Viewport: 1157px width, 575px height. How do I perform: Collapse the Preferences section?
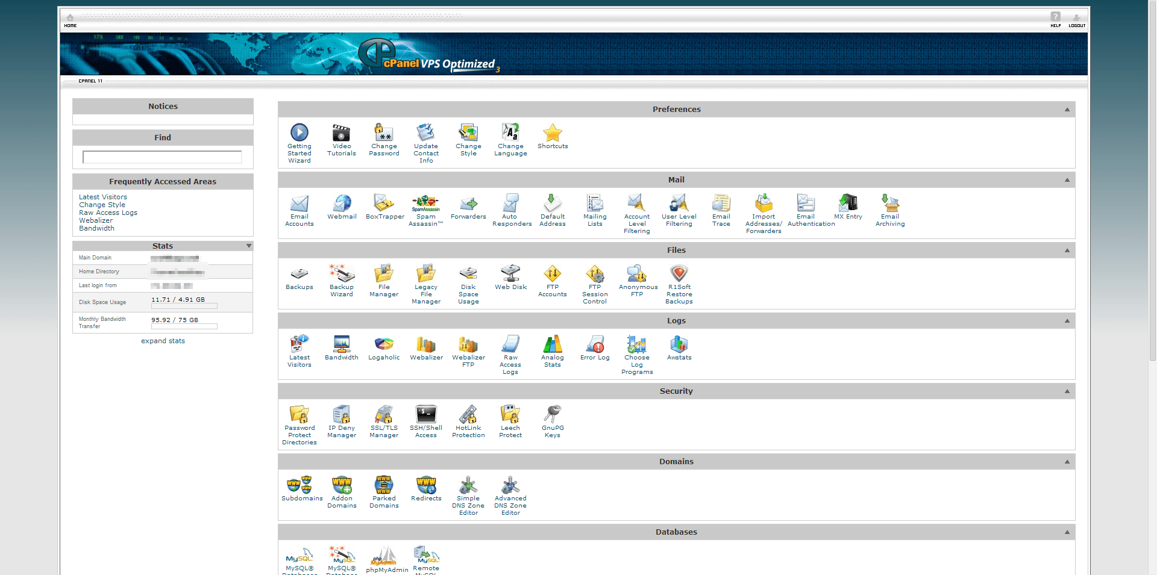point(1067,110)
